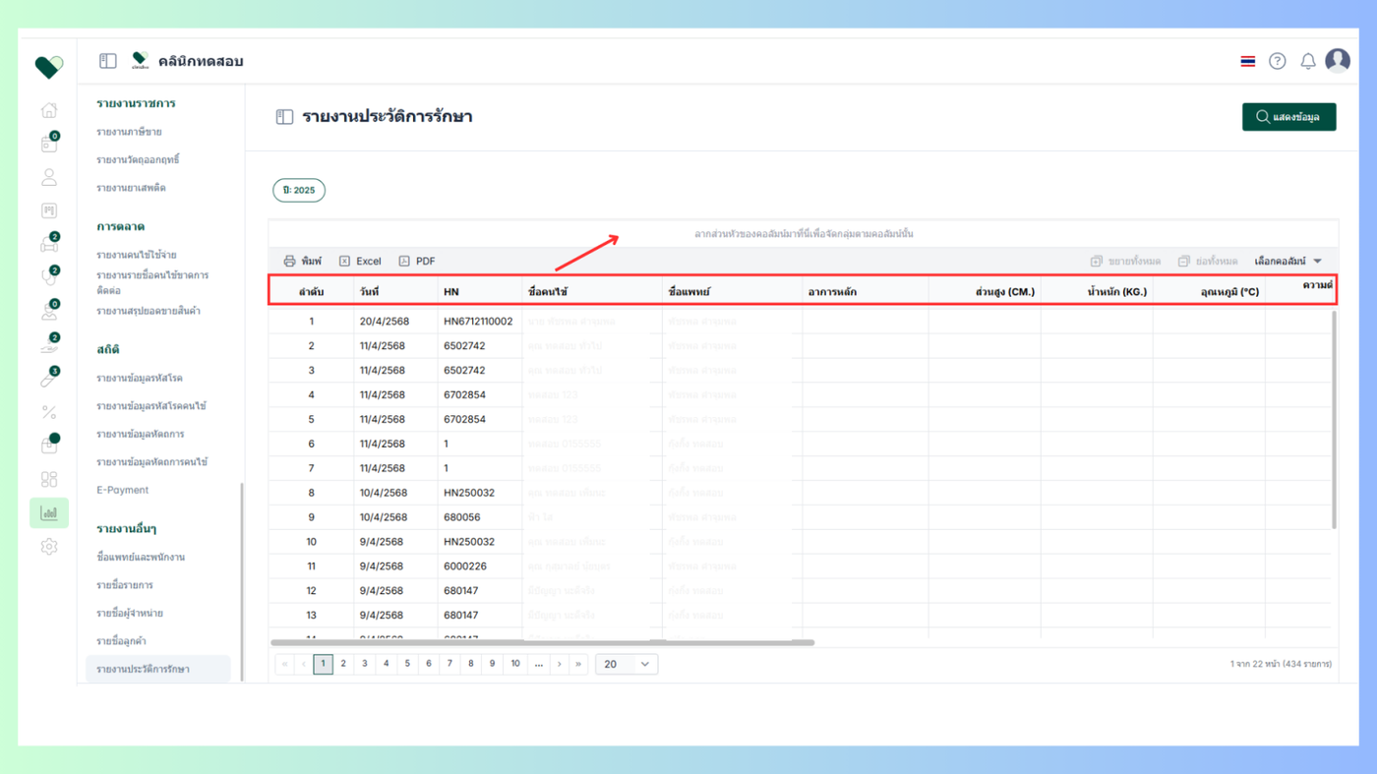Click the hand icon with badge 2
Screen dimensions: 1377x774
point(48,345)
